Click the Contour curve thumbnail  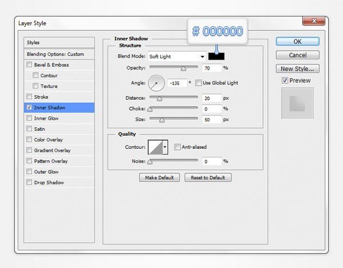click(x=155, y=147)
